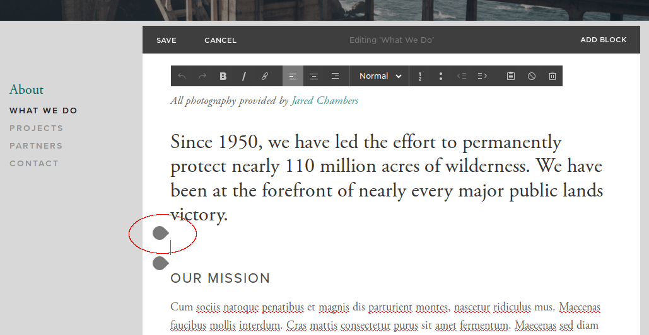
Task: Open the Normal text style dropdown
Action: click(x=380, y=76)
